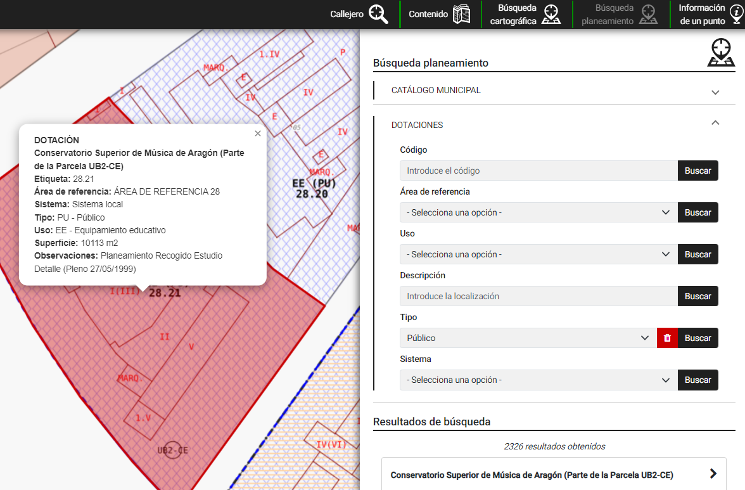Click Buscar next to Código field
Screen dimensions: 745x490
(x=697, y=171)
